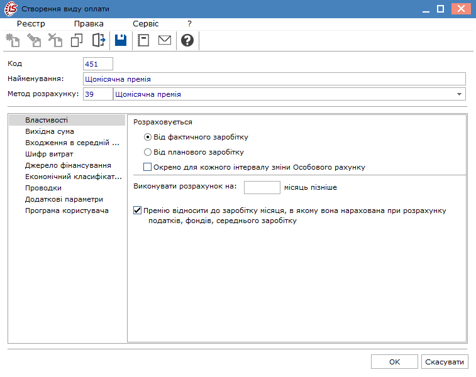Select the Властивості section

67,120
